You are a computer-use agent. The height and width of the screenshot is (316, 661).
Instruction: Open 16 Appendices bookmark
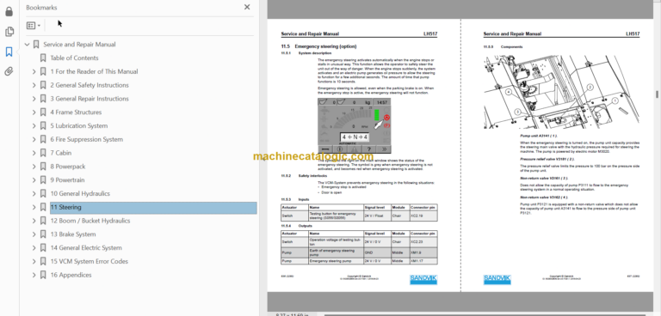tap(71, 275)
